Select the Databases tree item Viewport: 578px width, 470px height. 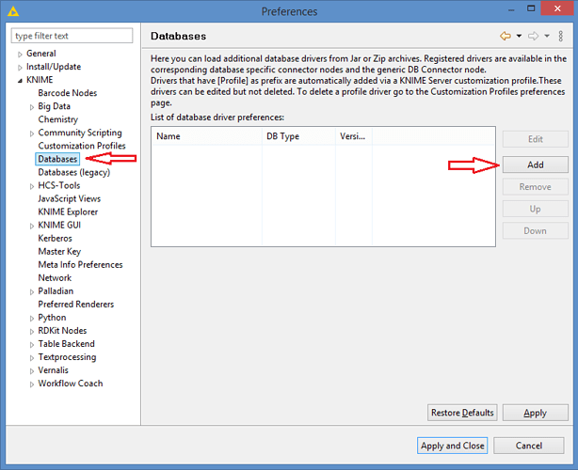[57, 159]
